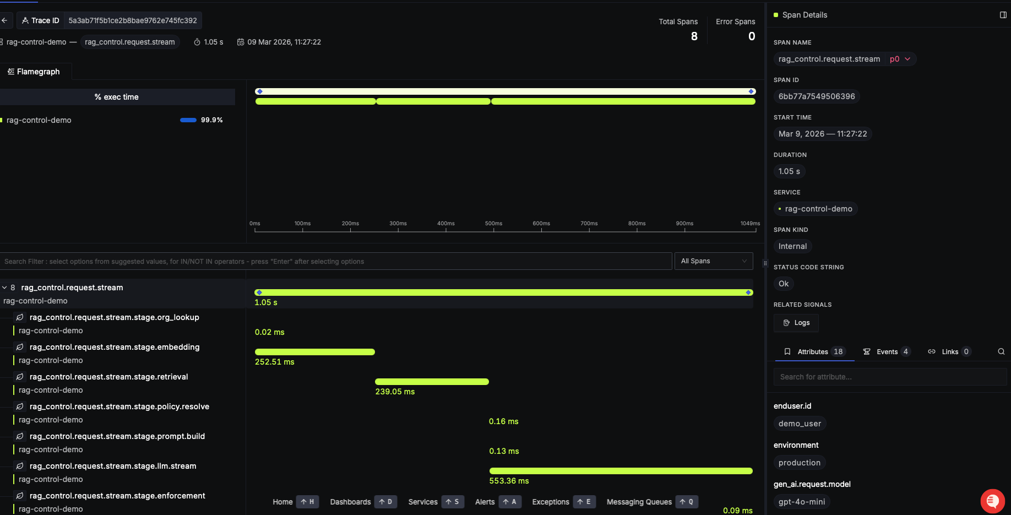
Task: Click the embedding span icon
Action: [x=20, y=347]
